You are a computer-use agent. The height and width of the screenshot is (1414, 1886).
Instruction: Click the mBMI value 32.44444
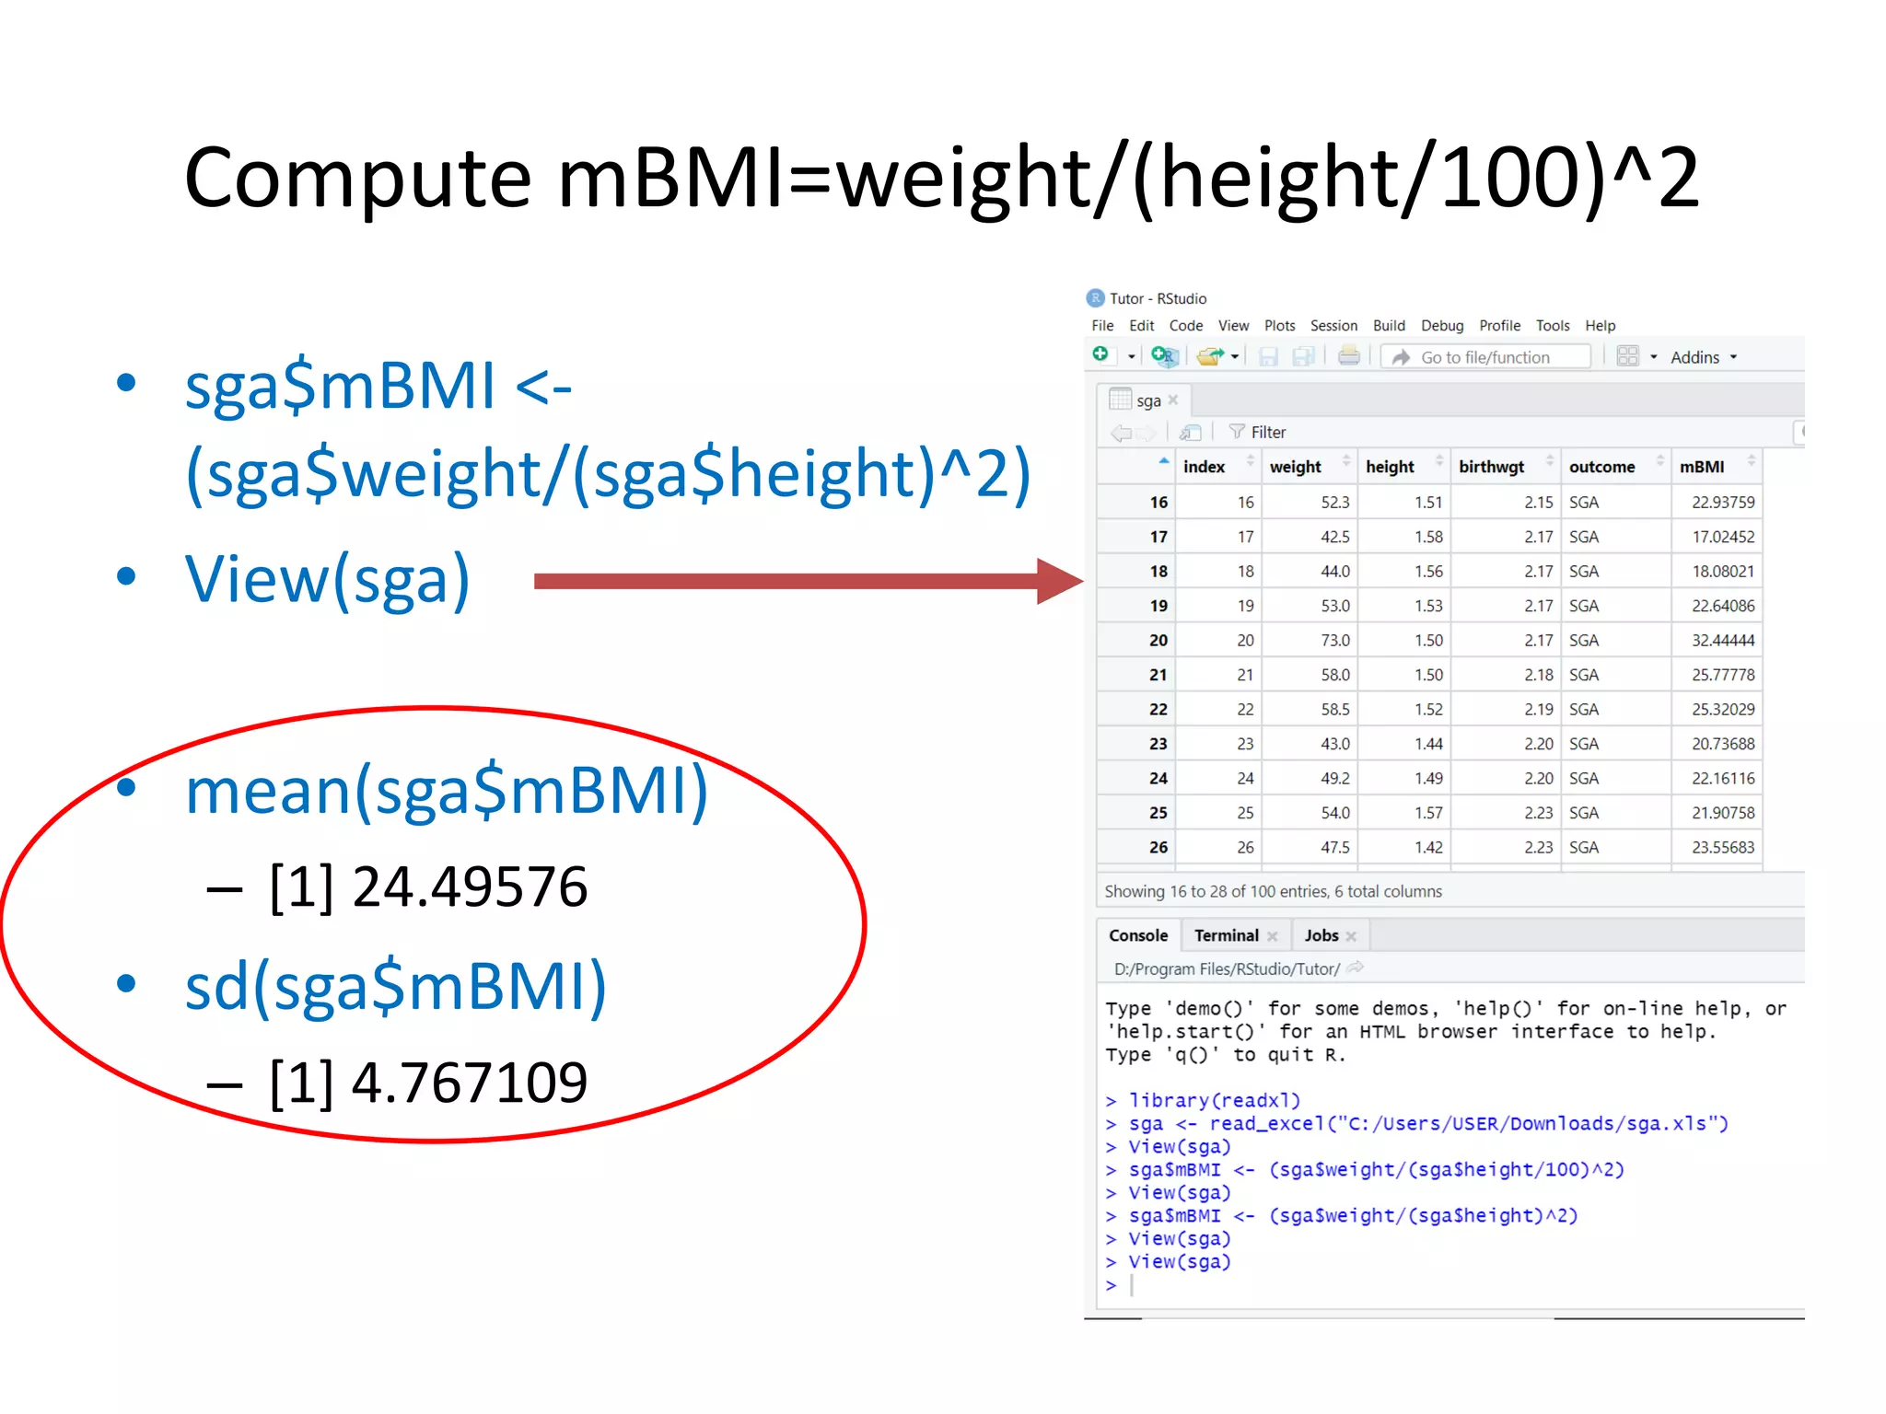click(1723, 641)
